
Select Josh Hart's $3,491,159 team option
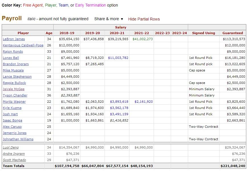[x=119, y=114]
